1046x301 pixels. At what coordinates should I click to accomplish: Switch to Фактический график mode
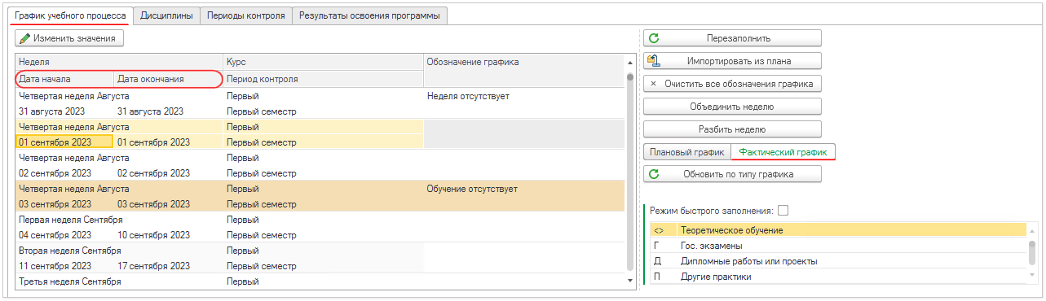click(783, 152)
